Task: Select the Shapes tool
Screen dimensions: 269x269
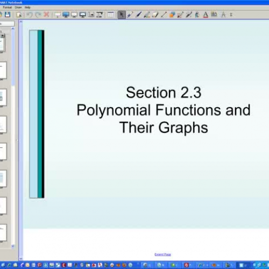Action: [172, 15]
